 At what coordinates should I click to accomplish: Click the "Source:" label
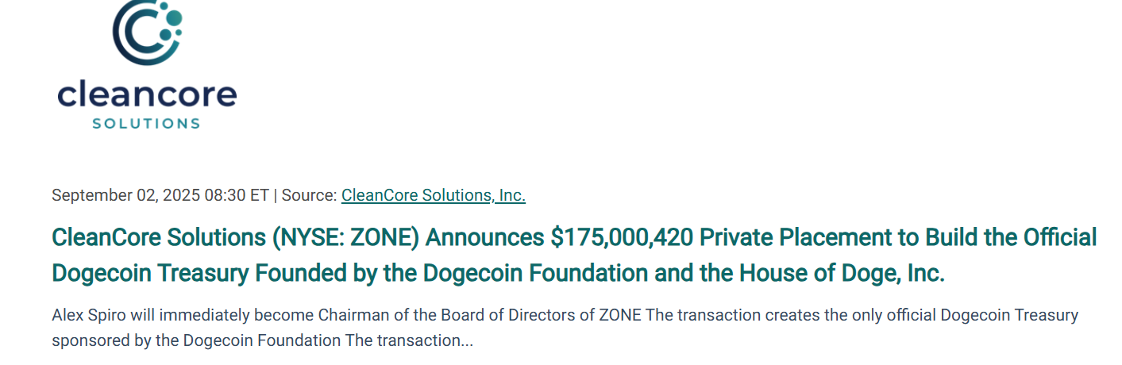coord(310,195)
